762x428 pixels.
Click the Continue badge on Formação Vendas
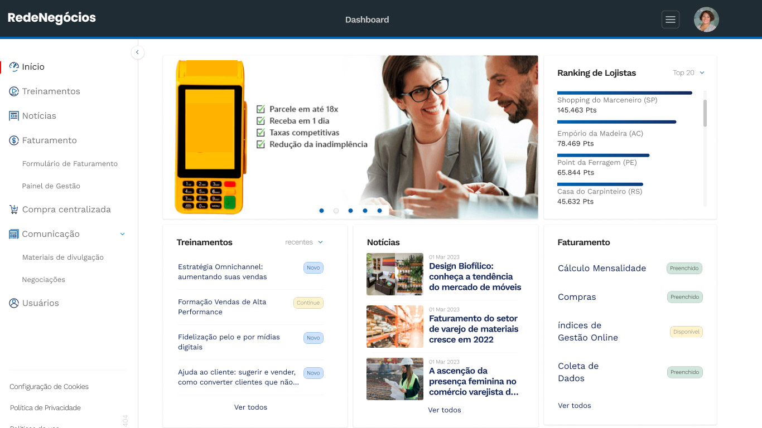coord(308,303)
